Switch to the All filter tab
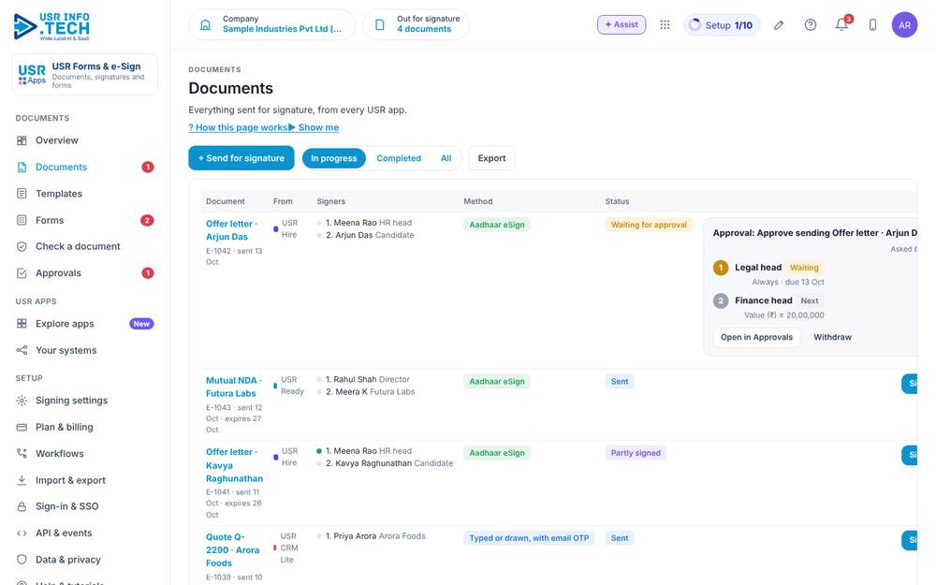936x585 pixels. click(446, 158)
